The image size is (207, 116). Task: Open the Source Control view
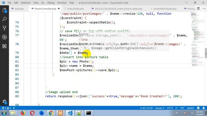5,28
